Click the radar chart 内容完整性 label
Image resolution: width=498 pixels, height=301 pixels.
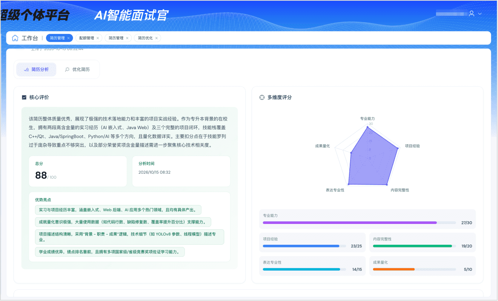[400, 190]
